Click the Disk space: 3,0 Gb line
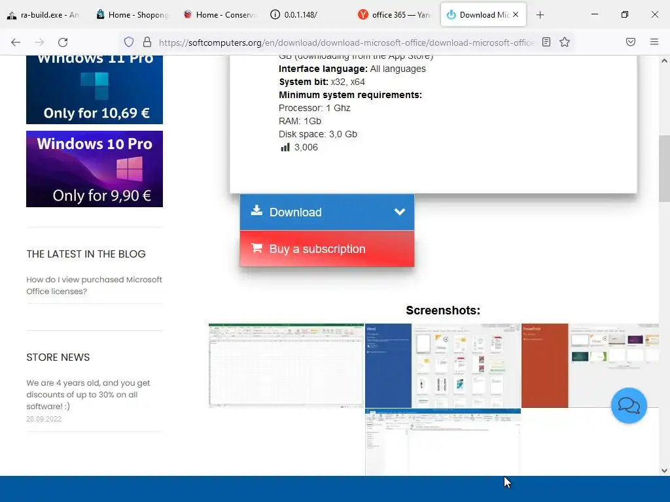The width and height of the screenshot is (670, 502). tap(318, 134)
